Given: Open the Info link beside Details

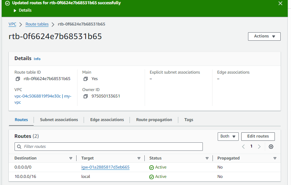Looking at the screenshot, I should point(37,59).
